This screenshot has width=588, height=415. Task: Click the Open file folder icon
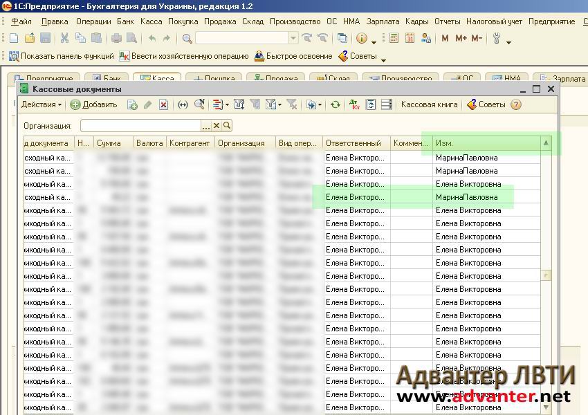tap(30, 38)
